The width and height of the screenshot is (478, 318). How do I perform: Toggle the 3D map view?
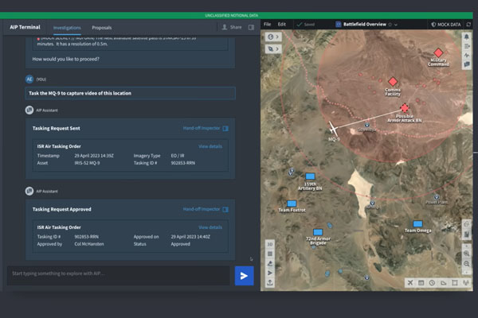click(x=270, y=244)
